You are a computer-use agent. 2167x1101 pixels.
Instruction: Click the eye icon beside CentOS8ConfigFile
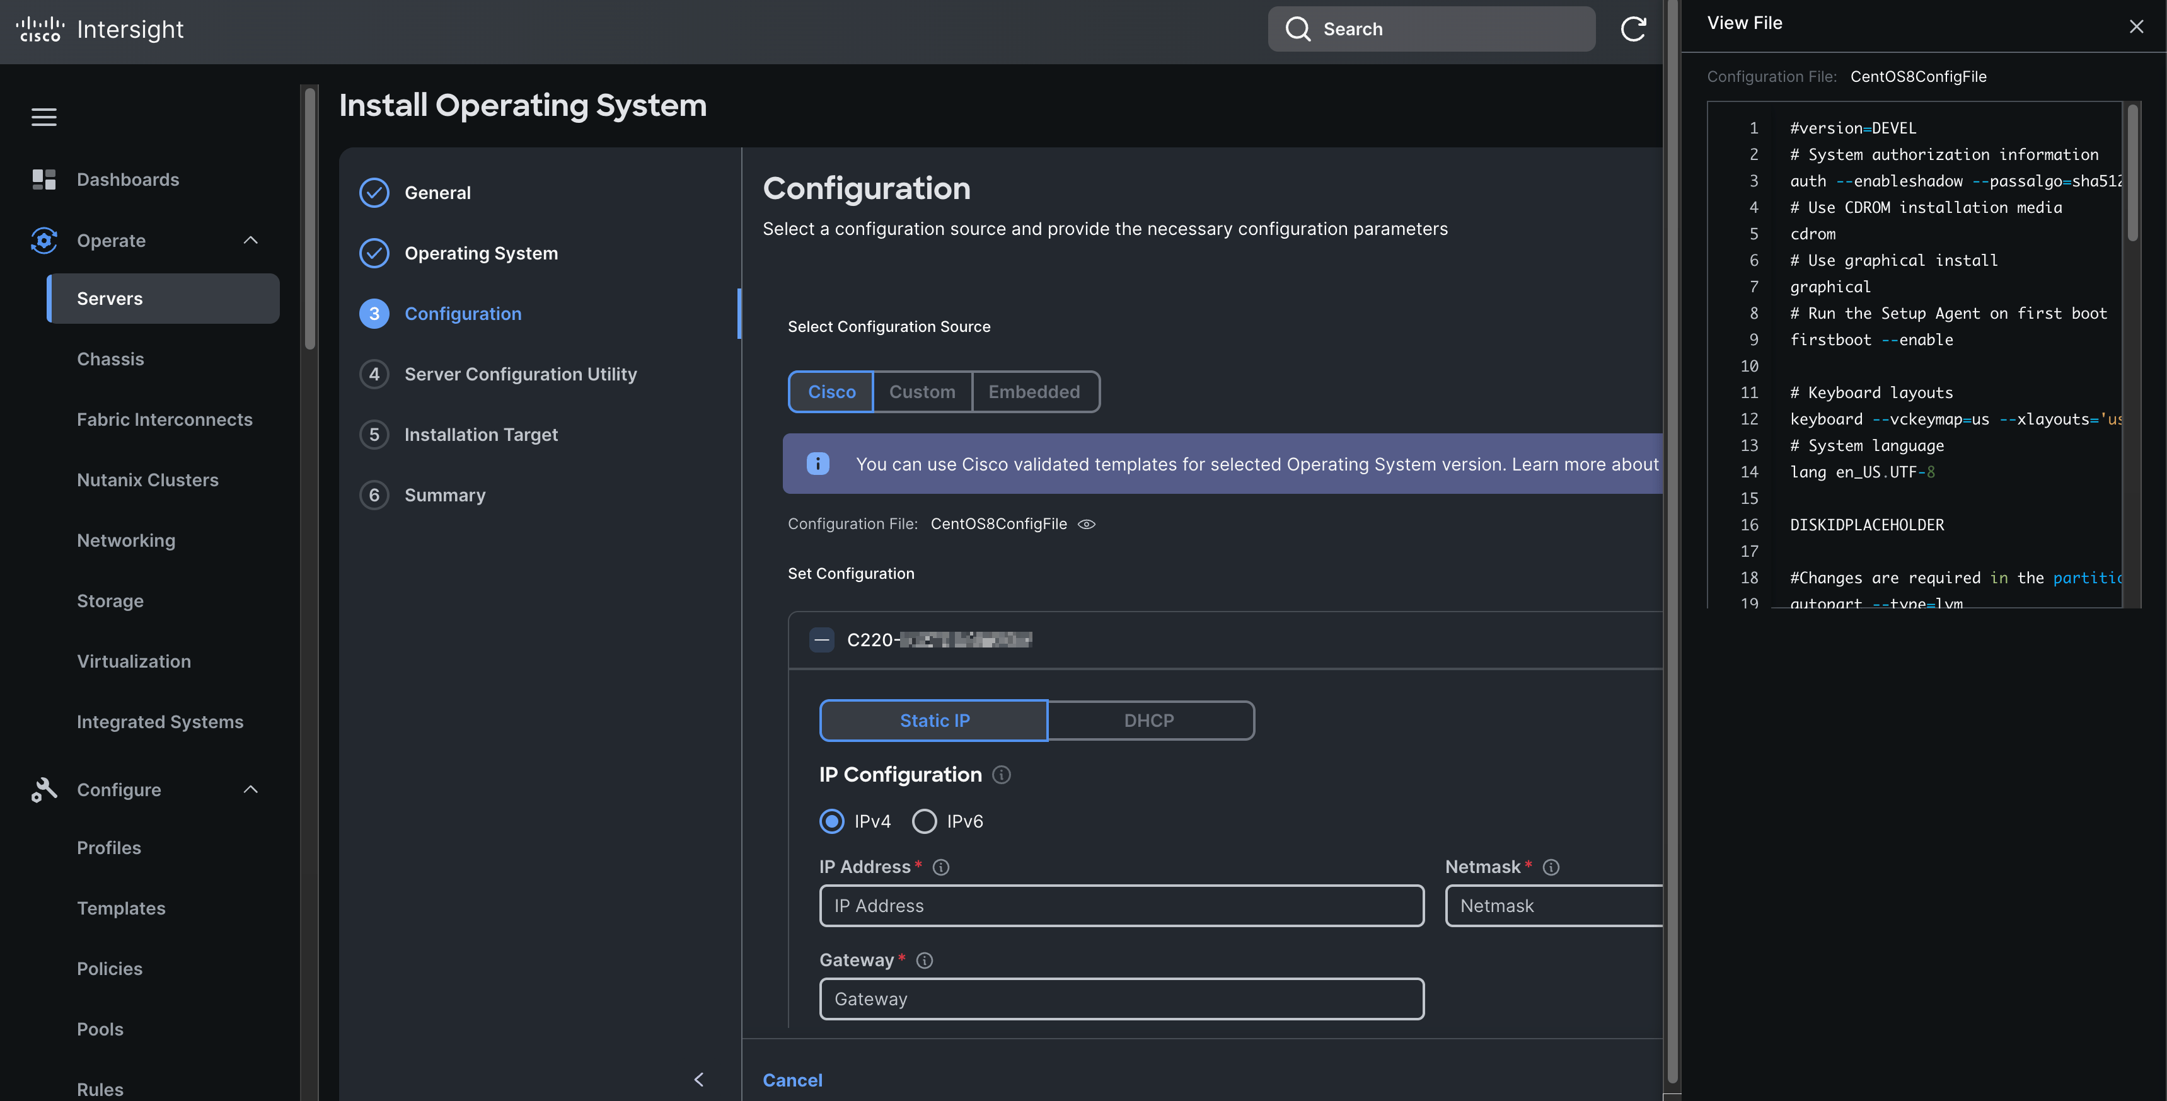pos(1086,523)
